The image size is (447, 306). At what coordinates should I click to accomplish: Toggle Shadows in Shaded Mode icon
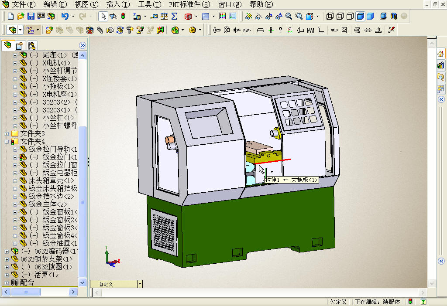[x=383, y=16]
